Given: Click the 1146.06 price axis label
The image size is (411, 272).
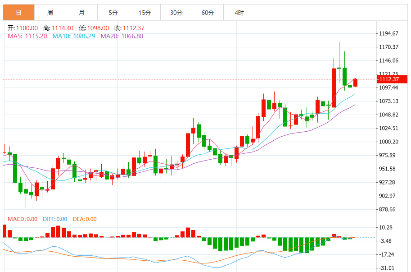Looking at the screenshot, I should coord(389,60).
